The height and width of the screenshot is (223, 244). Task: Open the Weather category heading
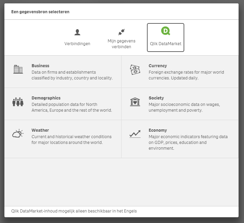pos(40,130)
